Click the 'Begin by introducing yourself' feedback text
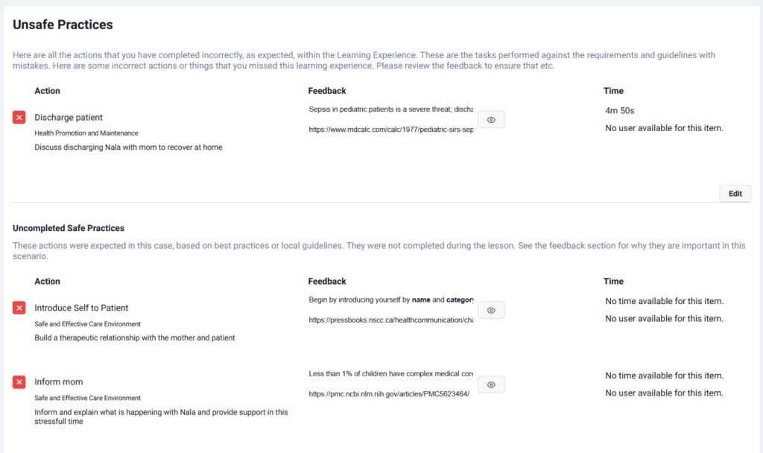This screenshot has width=763, height=453. [390, 300]
